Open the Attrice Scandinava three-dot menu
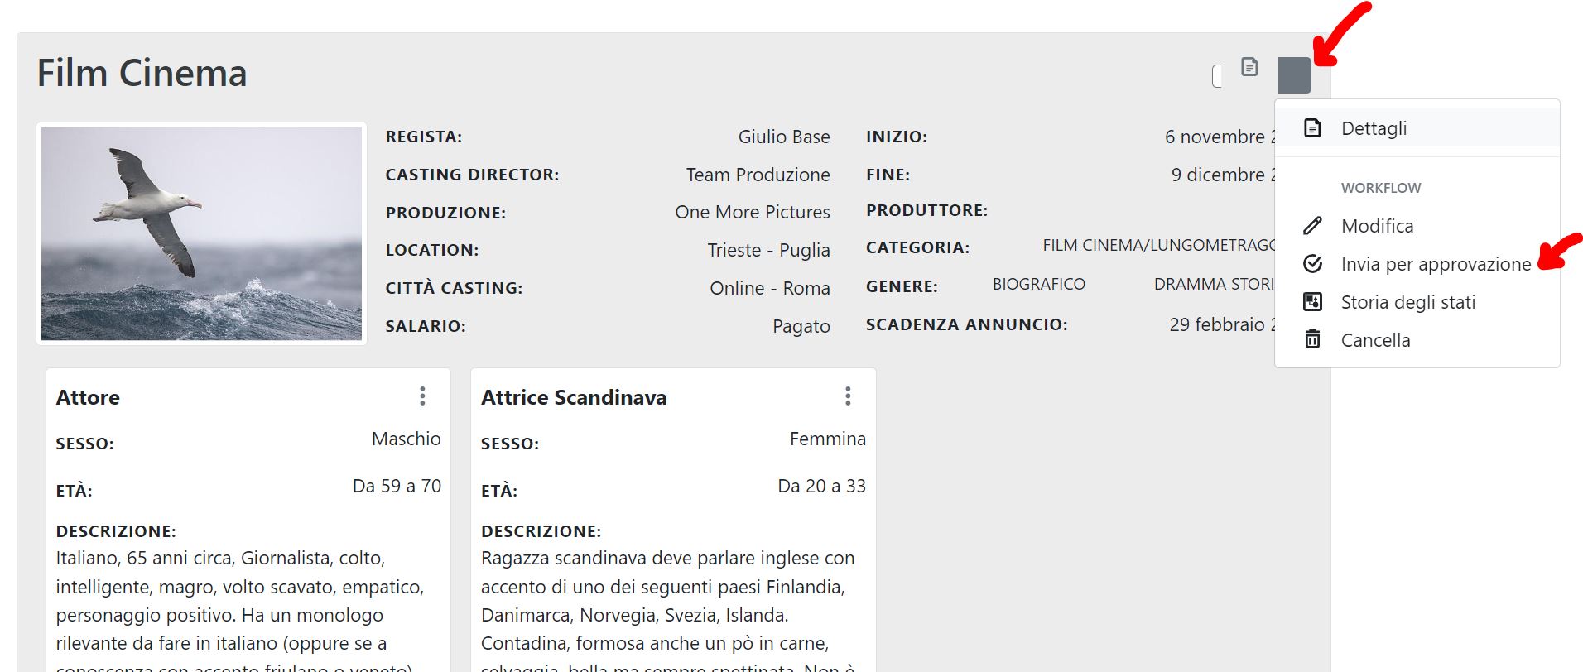The width and height of the screenshot is (1583, 672). click(x=848, y=396)
